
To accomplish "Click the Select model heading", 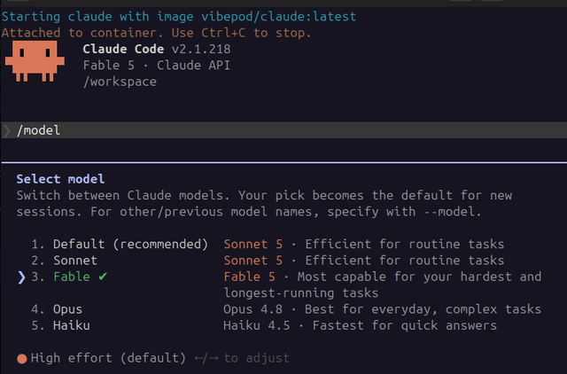I will 60,179.
